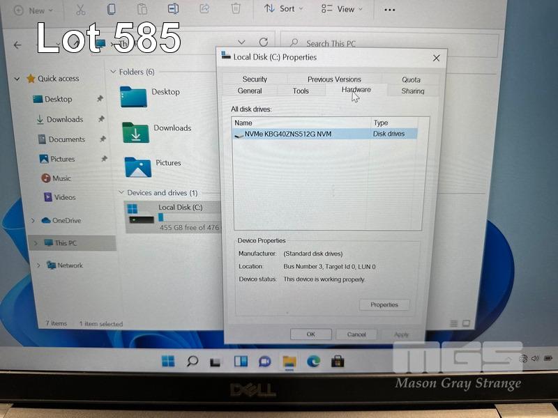
Task: Click the Share icon in toolbar
Action: pos(204,9)
